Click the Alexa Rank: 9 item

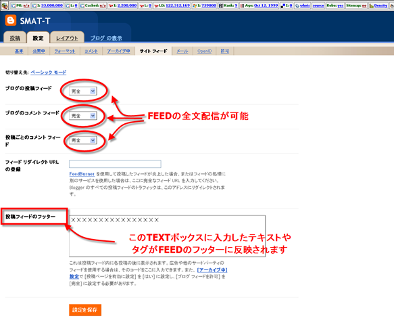point(228,5)
